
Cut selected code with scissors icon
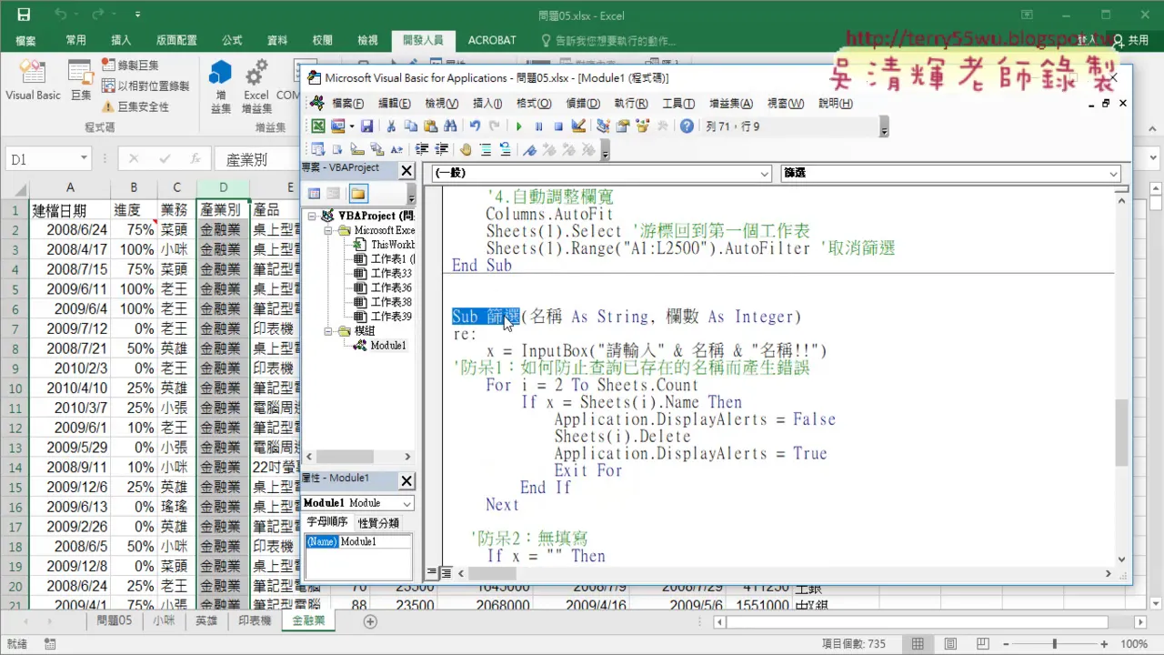tap(391, 126)
